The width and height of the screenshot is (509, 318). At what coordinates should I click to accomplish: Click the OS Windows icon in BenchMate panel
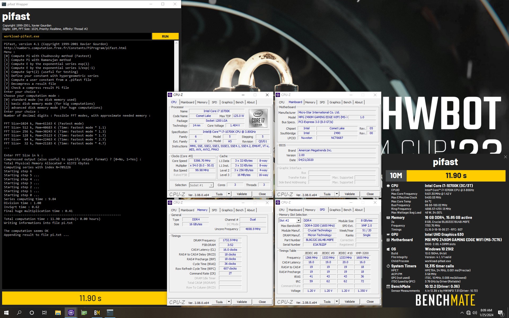(388, 249)
